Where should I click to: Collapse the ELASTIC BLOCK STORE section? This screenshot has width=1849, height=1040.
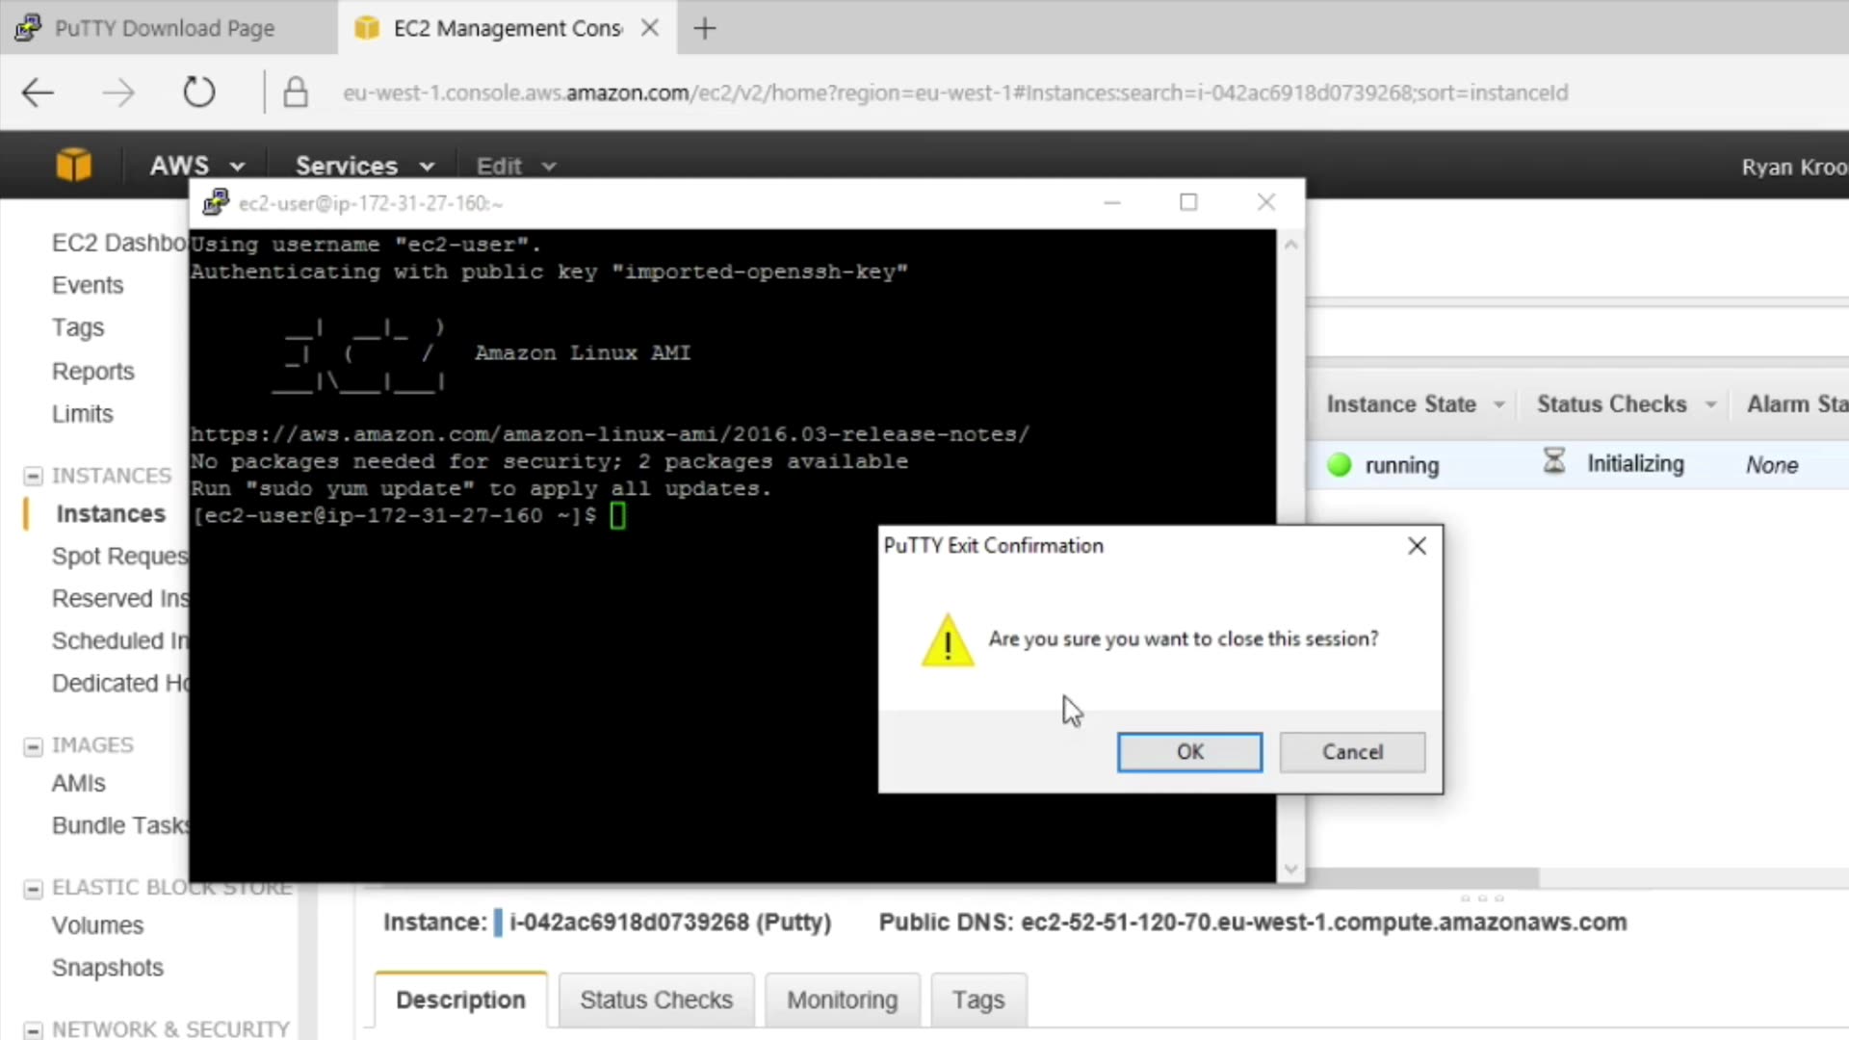[x=33, y=889]
